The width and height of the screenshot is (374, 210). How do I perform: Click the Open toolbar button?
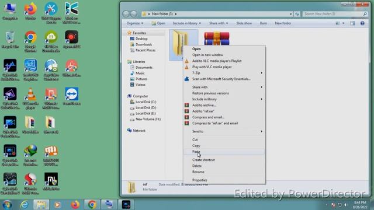[158, 23]
